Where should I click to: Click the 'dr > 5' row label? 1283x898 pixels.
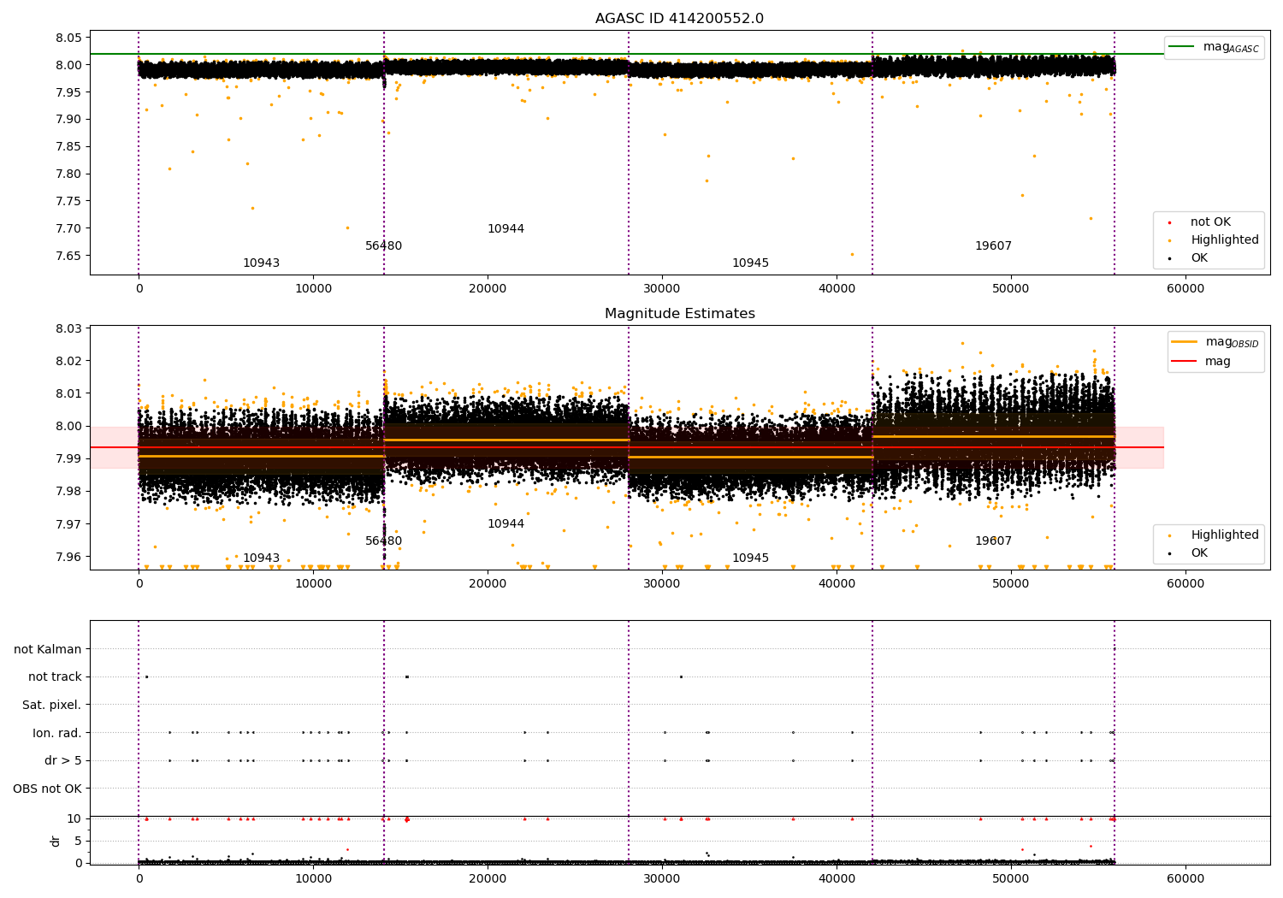click(x=63, y=761)
